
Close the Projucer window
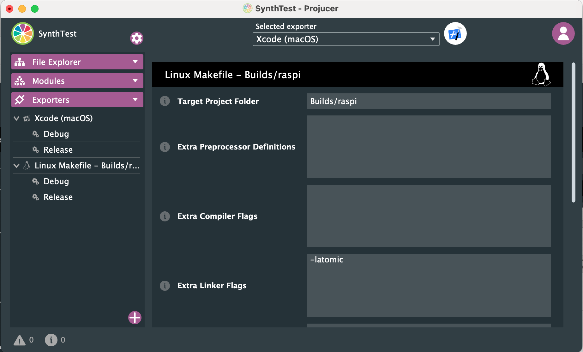click(9, 9)
